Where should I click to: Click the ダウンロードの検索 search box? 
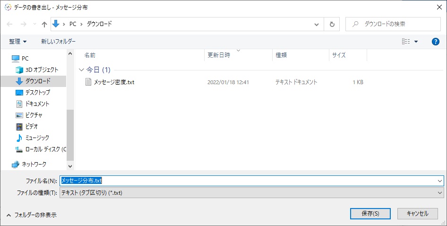point(393,24)
